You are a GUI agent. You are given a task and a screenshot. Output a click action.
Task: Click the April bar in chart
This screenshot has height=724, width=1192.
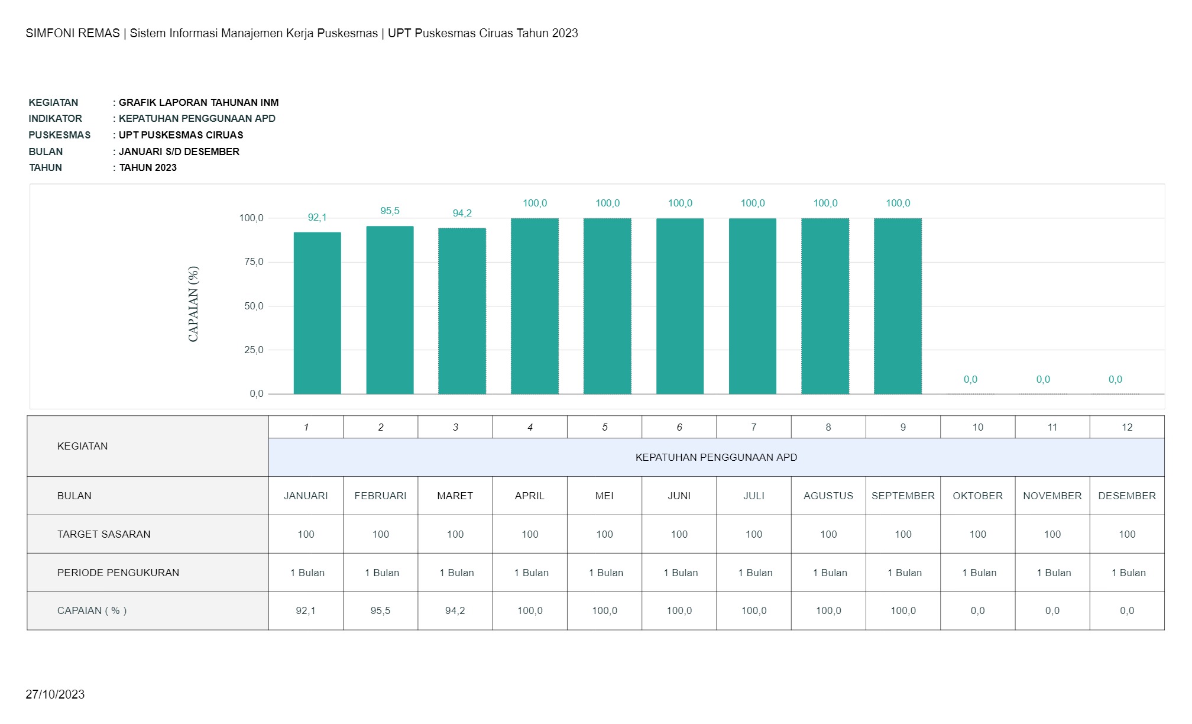(x=535, y=306)
